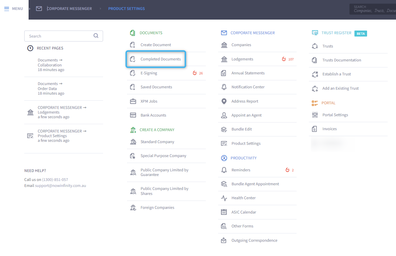The height and width of the screenshot is (256, 396).
Task: Click the magnifier icon in sidebar search
Action: (96, 36)
